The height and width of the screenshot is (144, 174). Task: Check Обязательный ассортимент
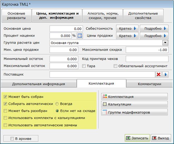pyautogui.click(x=115, y=66)
